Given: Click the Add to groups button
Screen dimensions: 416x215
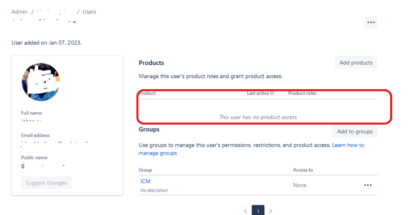Looking at the screenshot, I should point(355,131).
